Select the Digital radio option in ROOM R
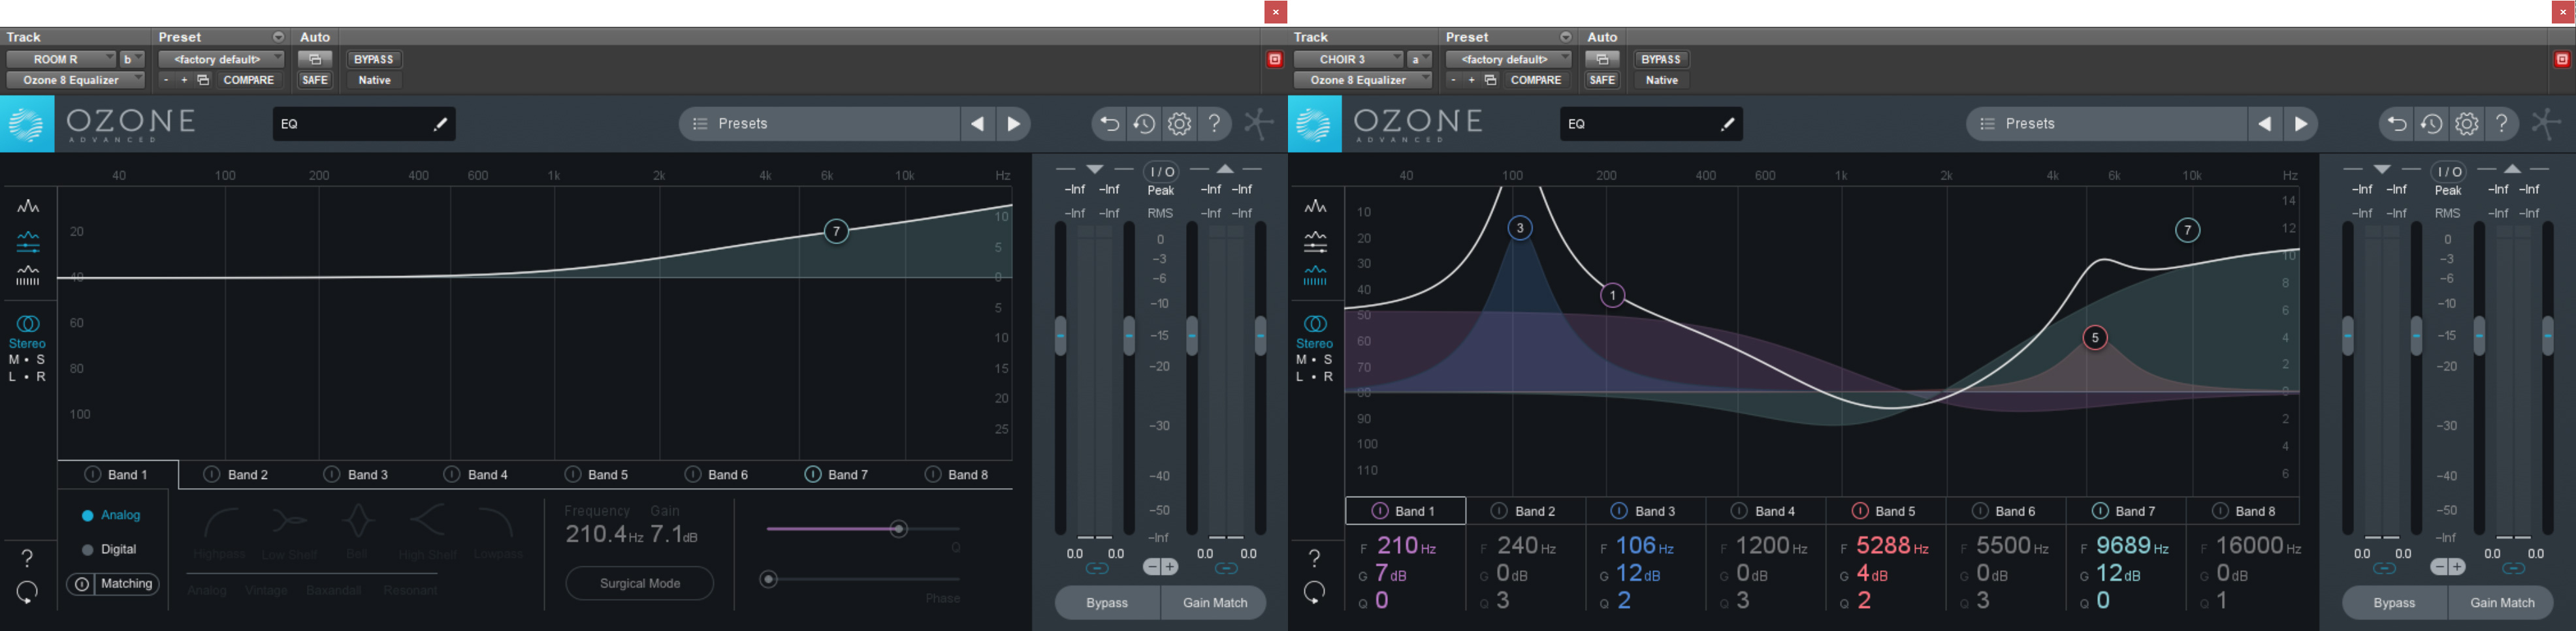Screen dimensions: 2576x631 pyautogui.click(x=87, y=549)
